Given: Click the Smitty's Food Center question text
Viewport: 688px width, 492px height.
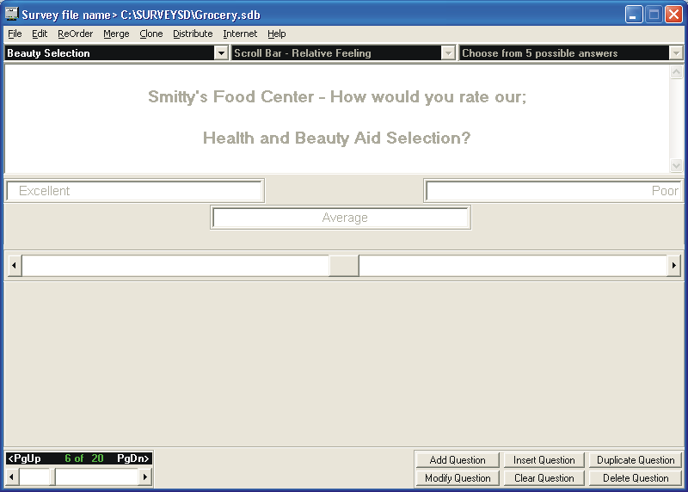Looking at the screenshot, I should pos(336,96).
